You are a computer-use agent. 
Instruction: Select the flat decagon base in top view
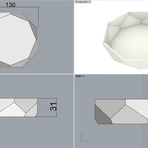click(16, 40)
